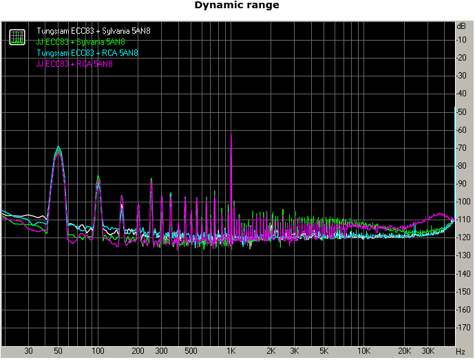Click the 20K frequency axis label
This screenshot has height=360, width=475.
[404, 351]
